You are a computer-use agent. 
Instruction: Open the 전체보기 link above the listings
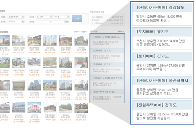point(77,32)
